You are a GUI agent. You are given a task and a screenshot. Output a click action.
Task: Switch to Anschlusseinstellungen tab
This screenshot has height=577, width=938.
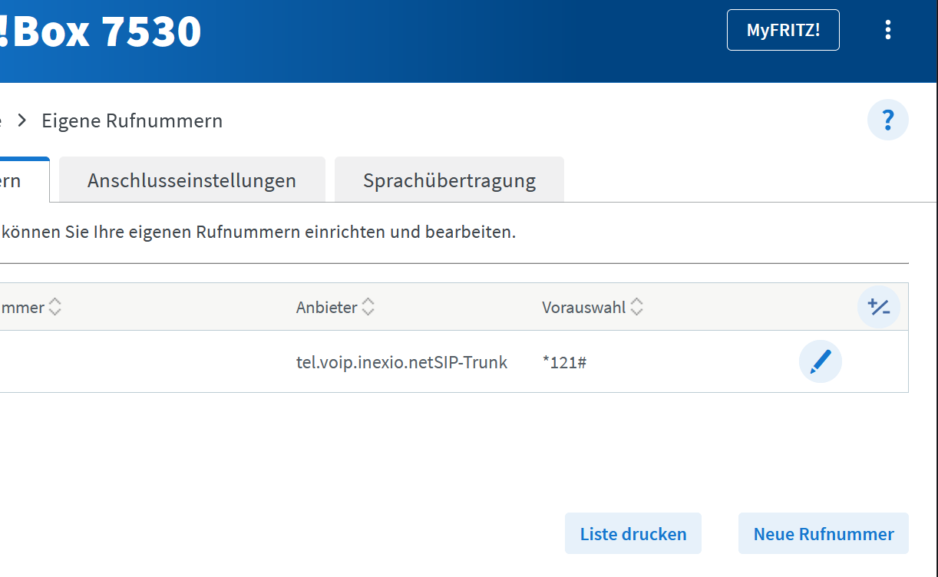192,180
